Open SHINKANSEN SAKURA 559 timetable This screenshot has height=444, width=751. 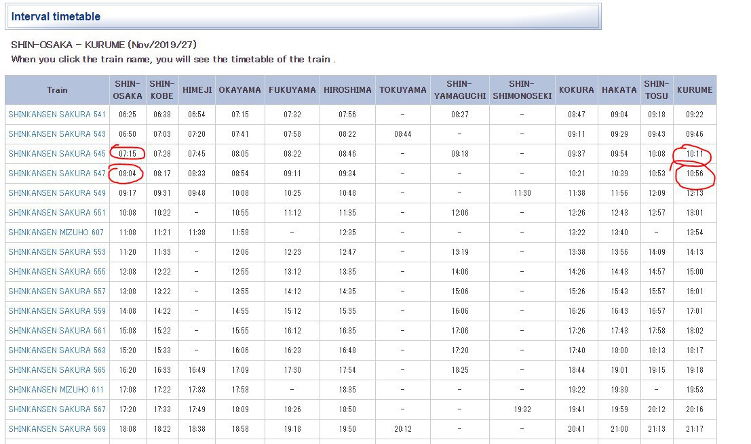tap(57, 310)
